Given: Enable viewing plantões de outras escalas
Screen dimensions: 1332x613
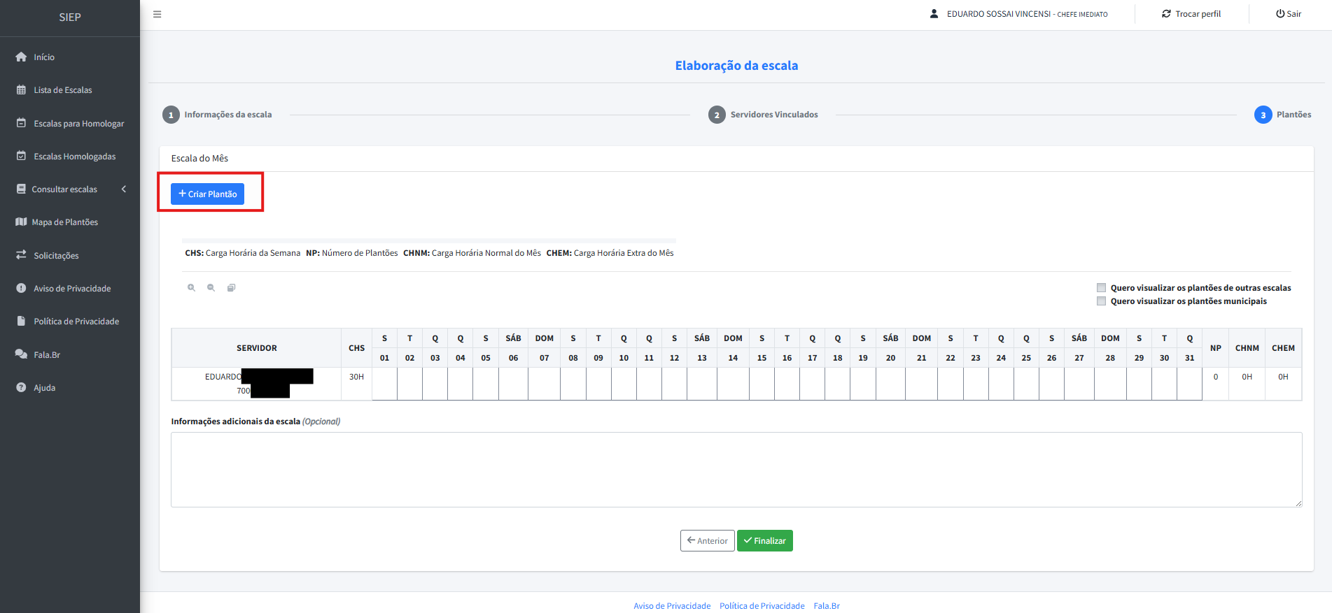Looking at the screenshot, I should tap(1101, 288).
